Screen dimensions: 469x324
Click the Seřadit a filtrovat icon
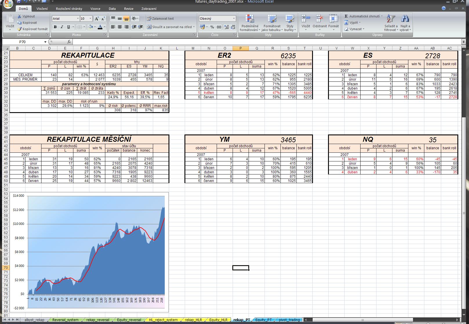point(391,23)
